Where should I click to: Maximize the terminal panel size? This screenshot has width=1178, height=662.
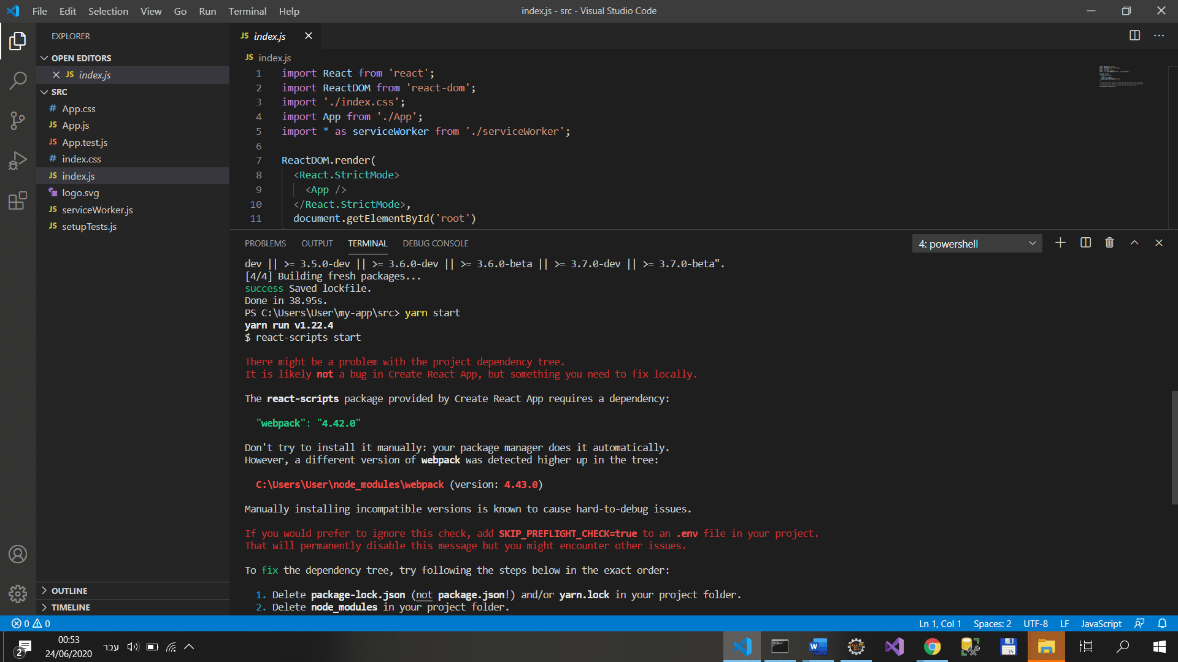click(1134, 243)
